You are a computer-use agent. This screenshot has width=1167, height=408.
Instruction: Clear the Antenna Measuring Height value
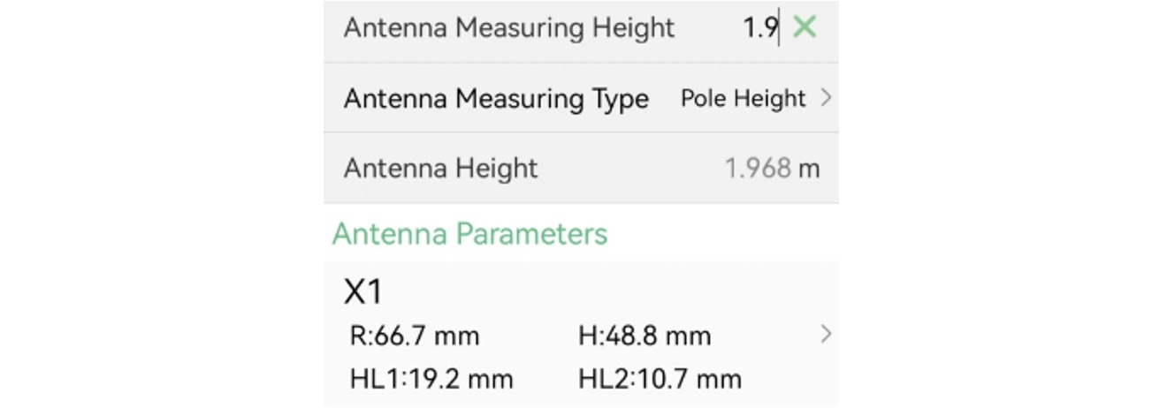[805, 27]
